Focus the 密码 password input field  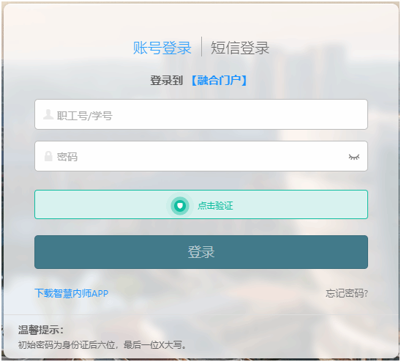(201, 156)
